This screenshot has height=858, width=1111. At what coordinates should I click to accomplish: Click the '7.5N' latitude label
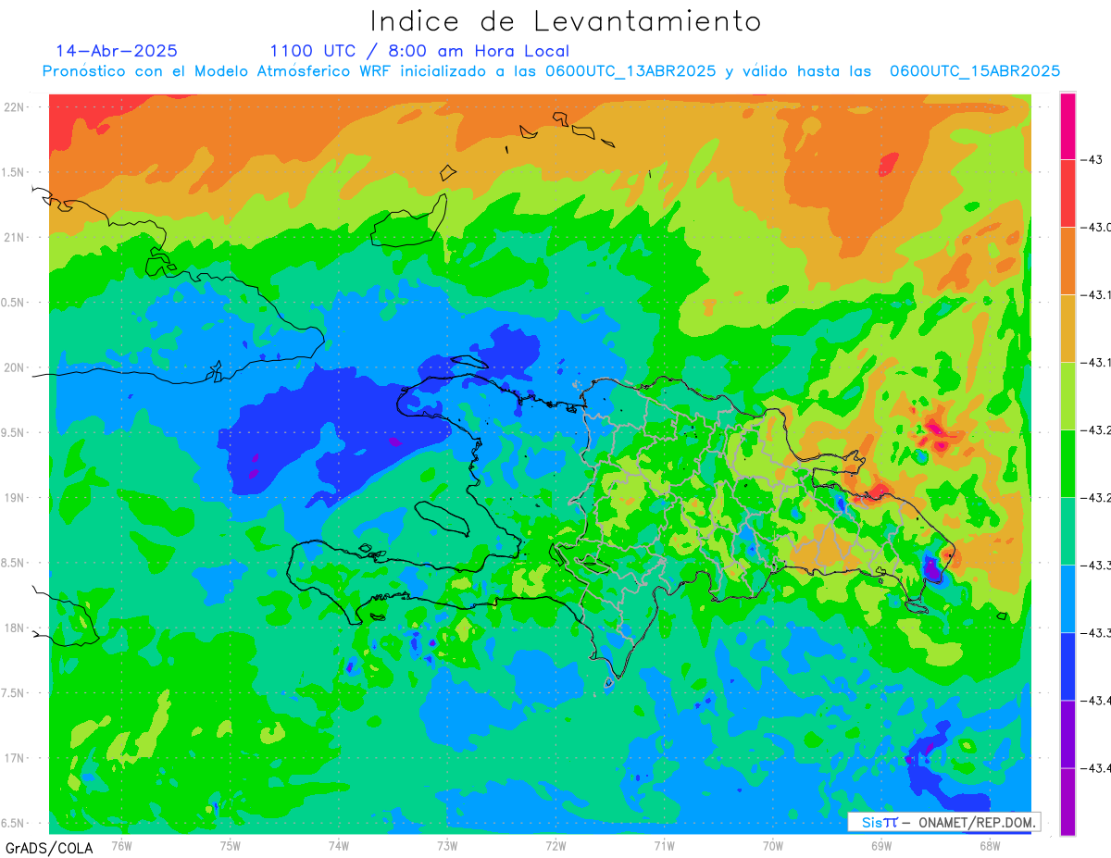[13, 693]
